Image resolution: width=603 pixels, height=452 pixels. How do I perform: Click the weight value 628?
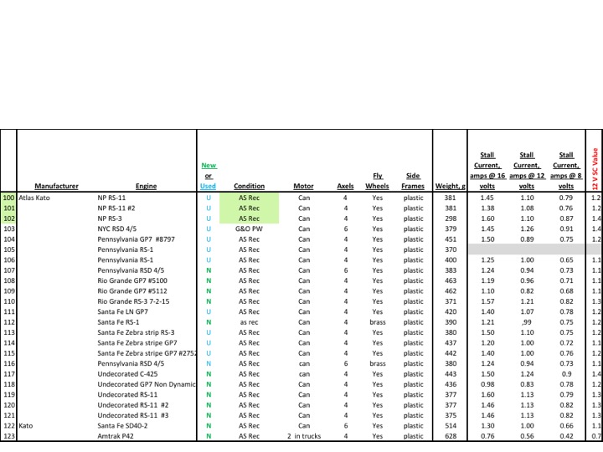point(451,436)
